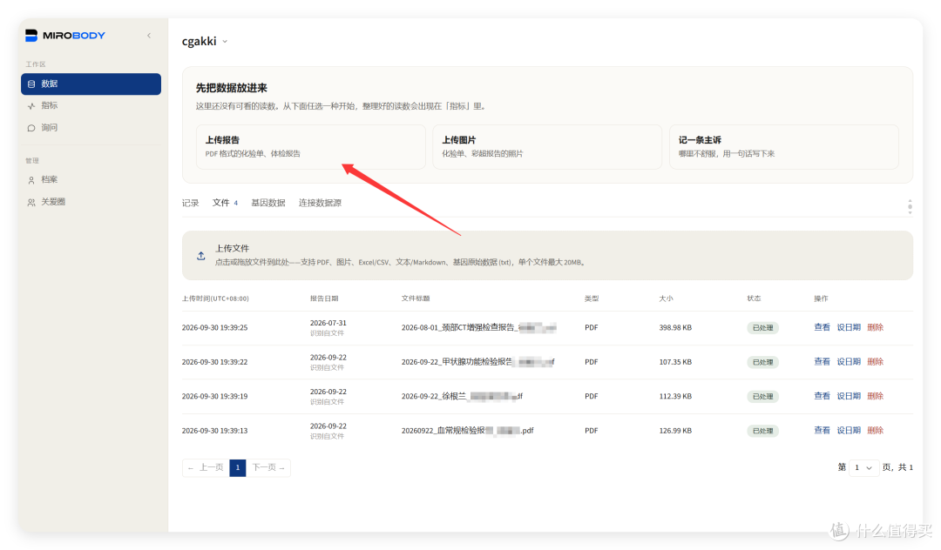
Task: Click the chat bubble icon beside 询问
Action: pos(31,128)
